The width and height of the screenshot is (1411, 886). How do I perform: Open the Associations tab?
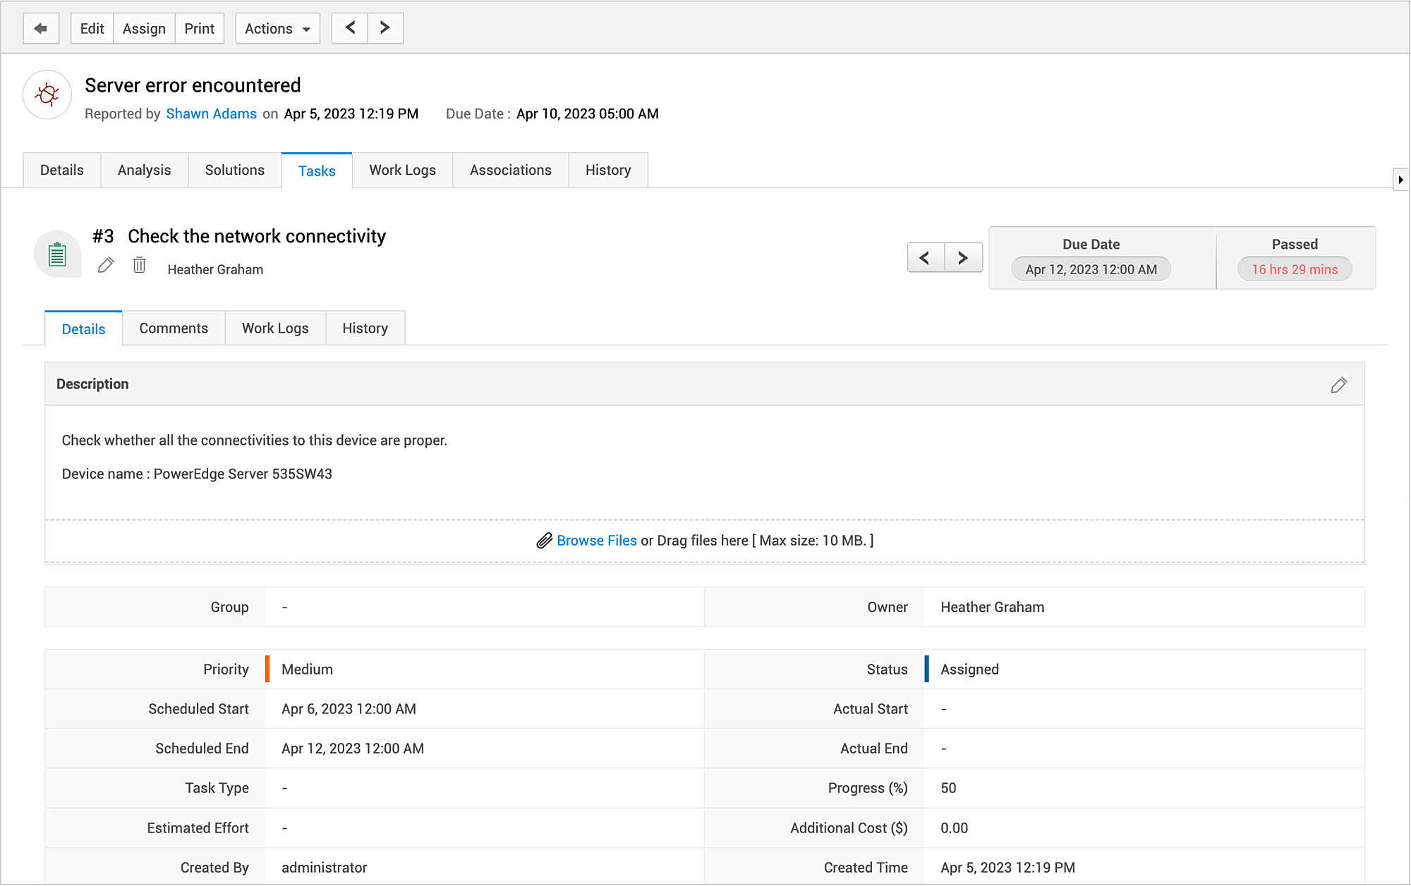[x=511, y=170]
